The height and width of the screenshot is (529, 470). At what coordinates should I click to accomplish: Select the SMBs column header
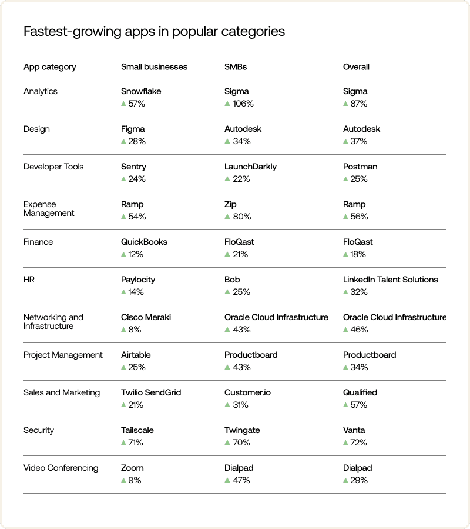coord(236,67)
